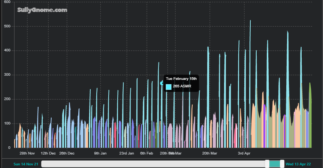Click the '28th Nov' x-axis label
The image size is (323, 168).
click(27, 153)
